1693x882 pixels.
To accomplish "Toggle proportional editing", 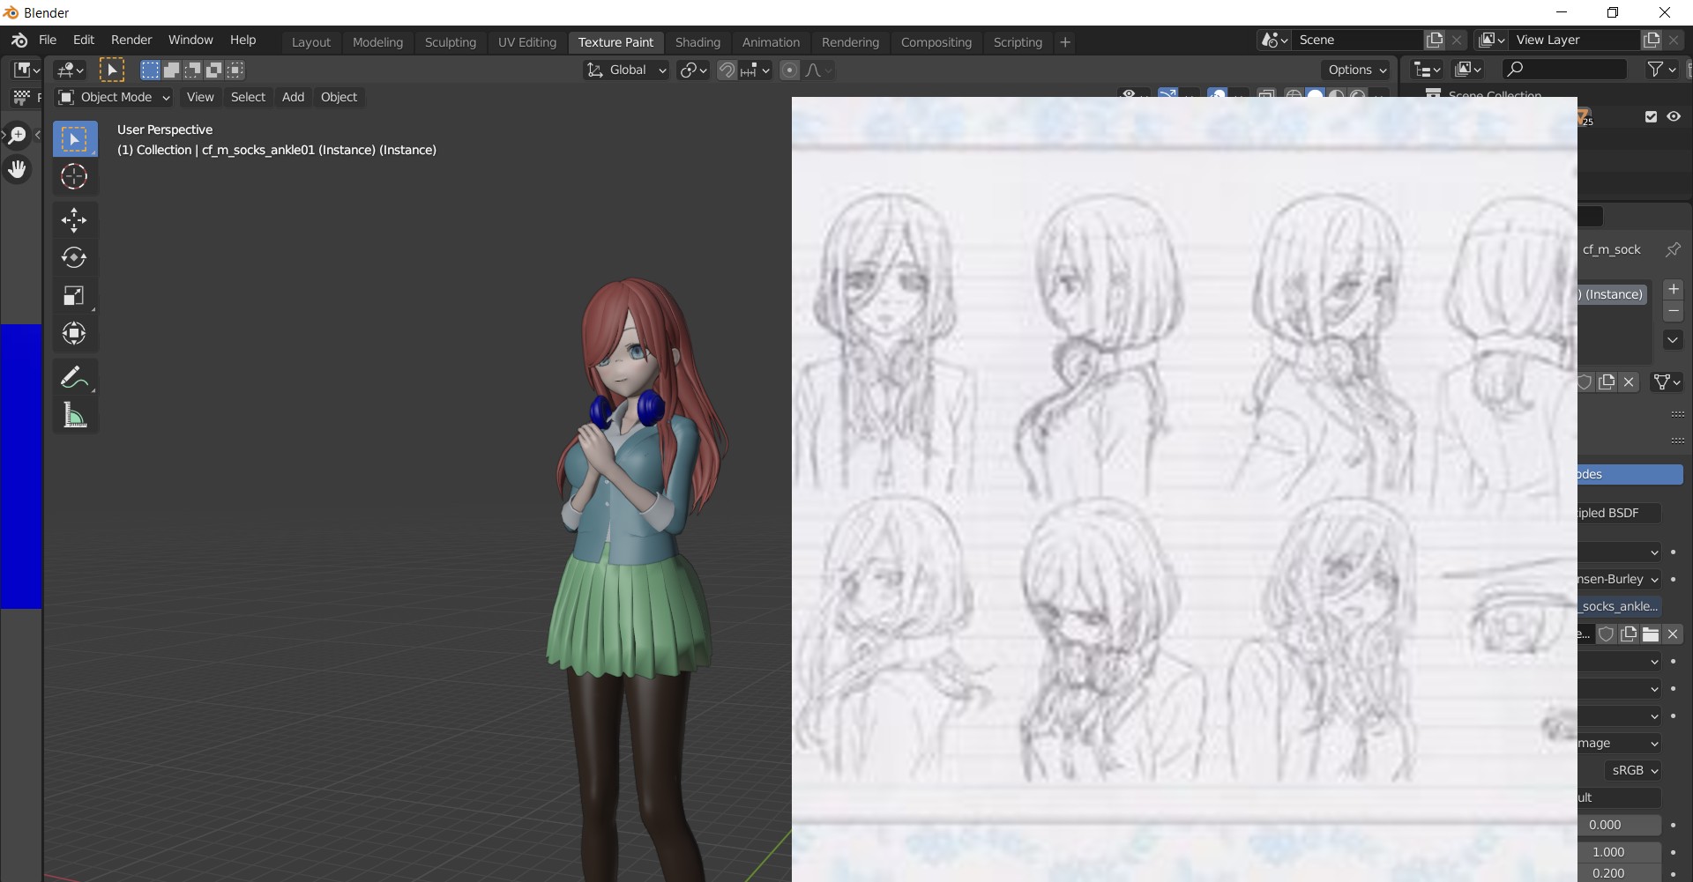I will [789, 70].
